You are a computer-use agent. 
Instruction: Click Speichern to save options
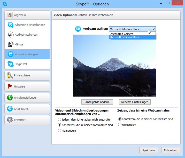click(148, 150)
